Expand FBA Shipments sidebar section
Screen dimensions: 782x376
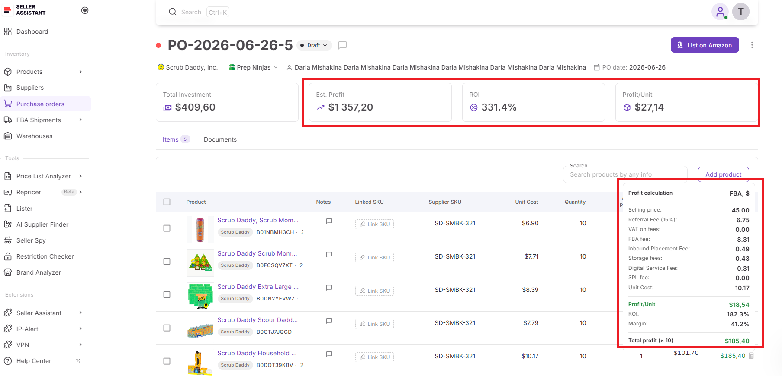[x=80, y=120]
